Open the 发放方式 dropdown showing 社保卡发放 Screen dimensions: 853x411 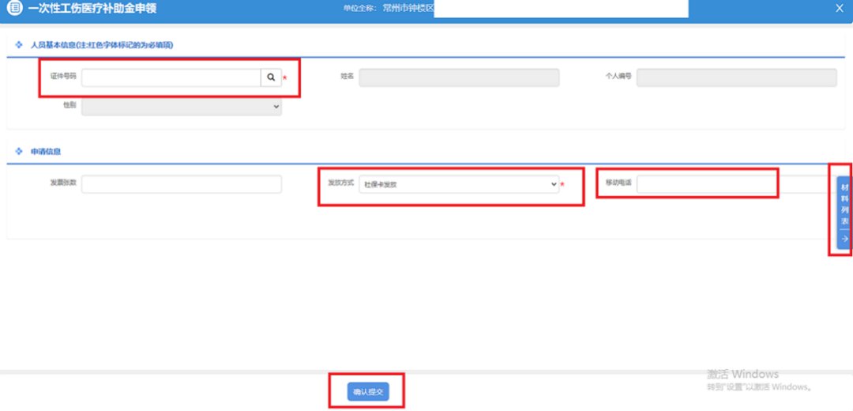[459, 184]
